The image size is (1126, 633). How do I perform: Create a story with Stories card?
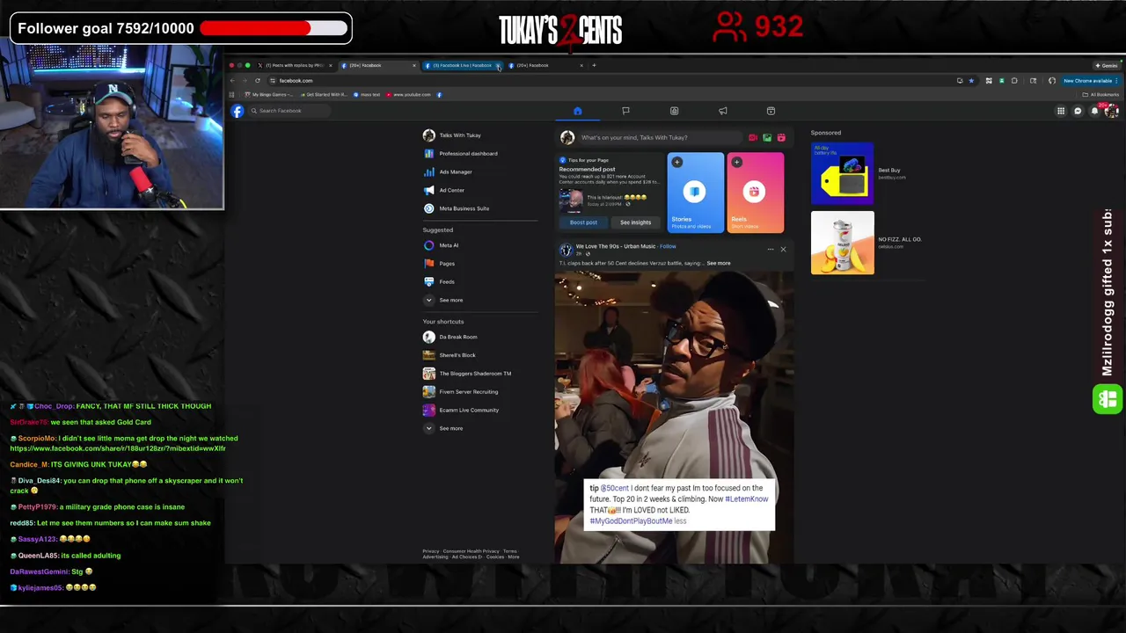[x=695, y=193]
